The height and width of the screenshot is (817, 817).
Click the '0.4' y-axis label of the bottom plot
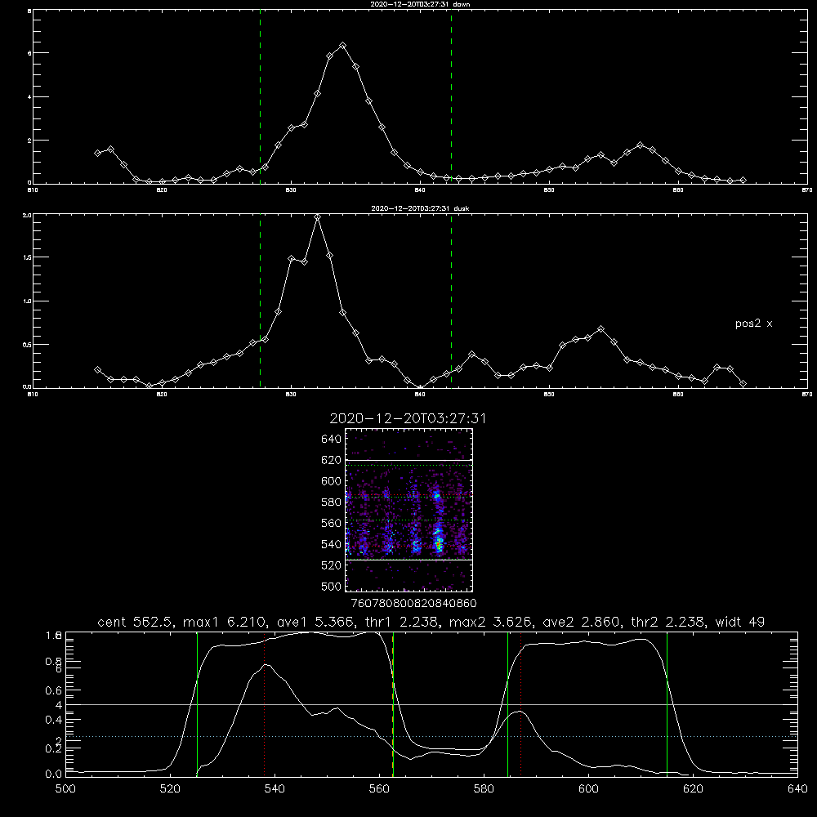coord(54,720)
